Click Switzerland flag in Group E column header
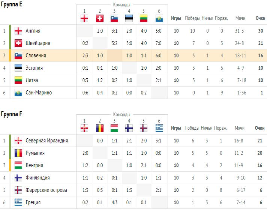 click(x=100, y=18)
